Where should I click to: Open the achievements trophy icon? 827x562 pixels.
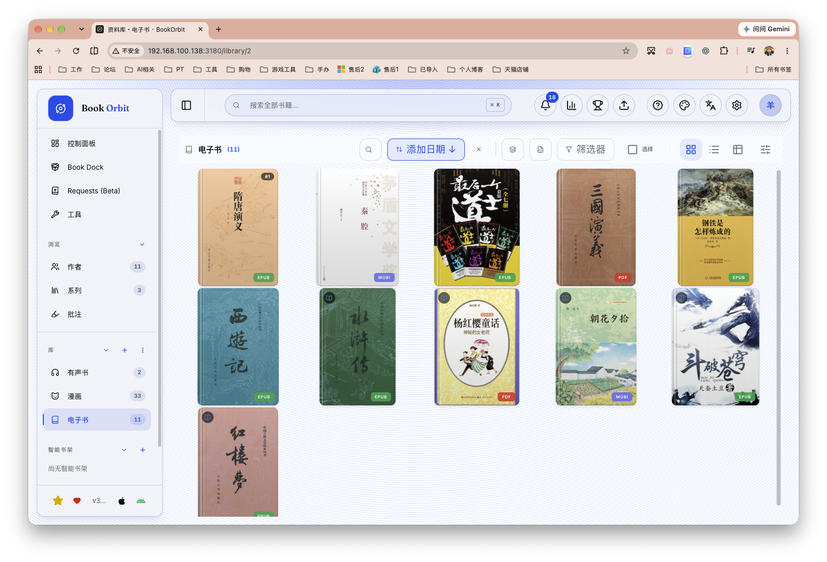[x=598, y=105]
